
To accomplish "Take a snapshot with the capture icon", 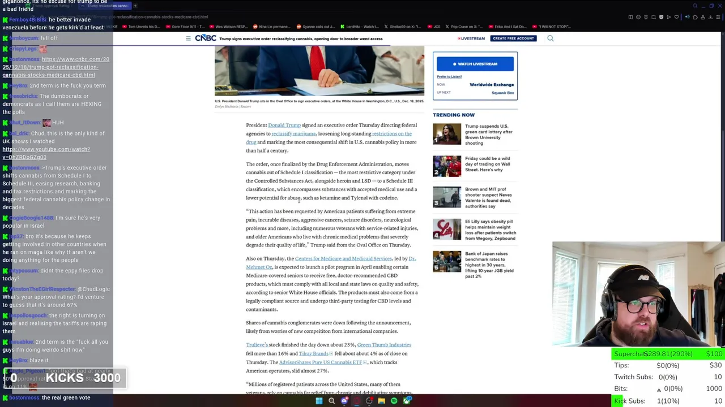I will pyautogui.click(x=654, y=17).
